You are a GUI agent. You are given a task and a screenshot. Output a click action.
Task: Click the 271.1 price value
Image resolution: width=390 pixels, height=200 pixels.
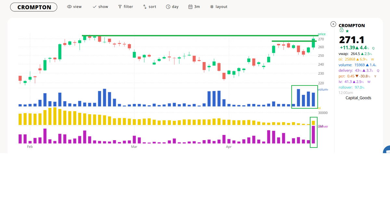click(x=352, y=40)
